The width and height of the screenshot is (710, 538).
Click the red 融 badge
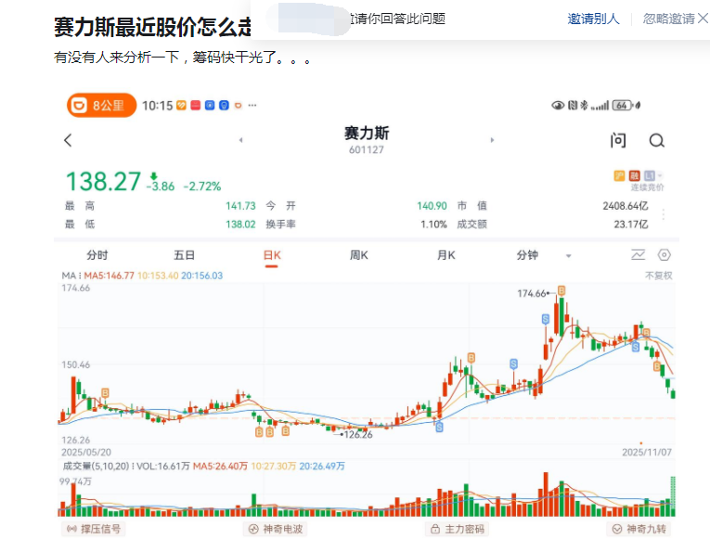pos(635,175)
